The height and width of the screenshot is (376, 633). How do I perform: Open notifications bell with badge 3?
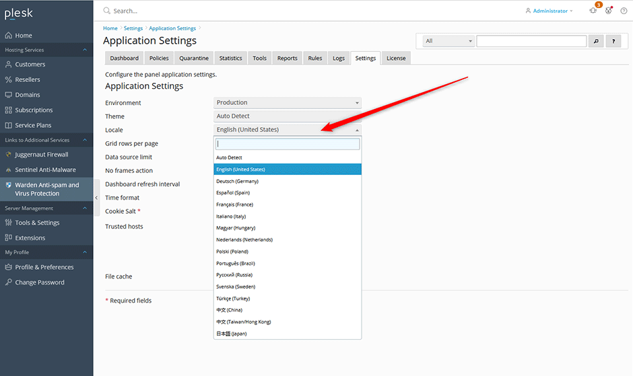click(x=593, y=10)
